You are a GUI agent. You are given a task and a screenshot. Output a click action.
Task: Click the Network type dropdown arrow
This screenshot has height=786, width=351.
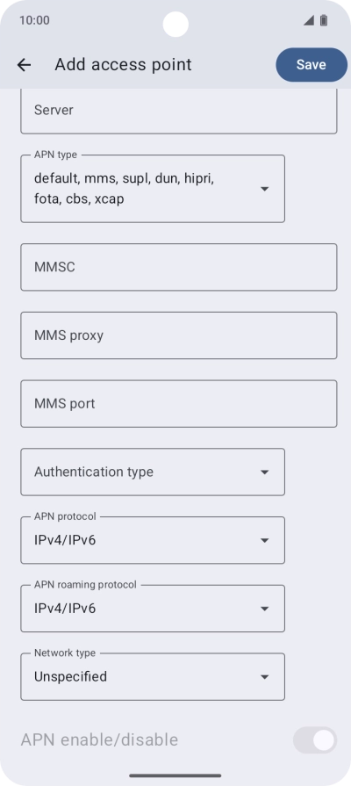(265, 677)
